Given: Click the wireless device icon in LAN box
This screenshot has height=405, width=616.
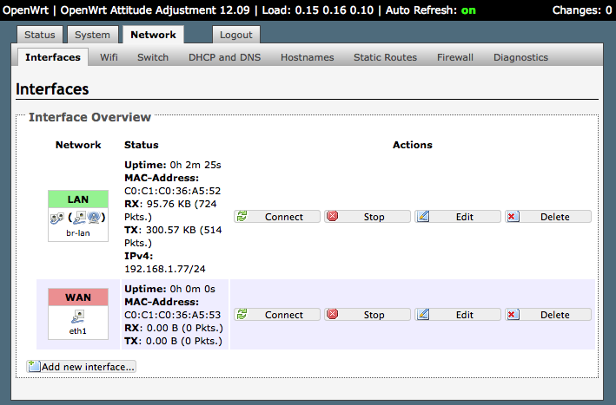Looking at the screenshot, I should click(94, 217).
